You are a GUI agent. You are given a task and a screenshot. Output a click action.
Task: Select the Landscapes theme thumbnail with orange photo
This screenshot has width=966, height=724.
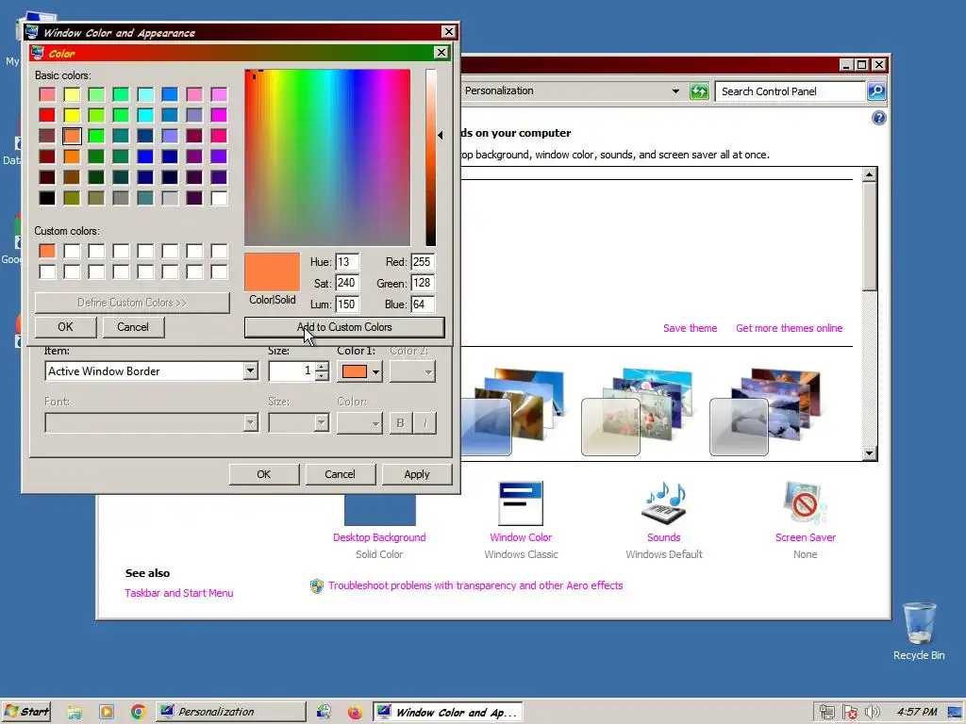(512, 411)
